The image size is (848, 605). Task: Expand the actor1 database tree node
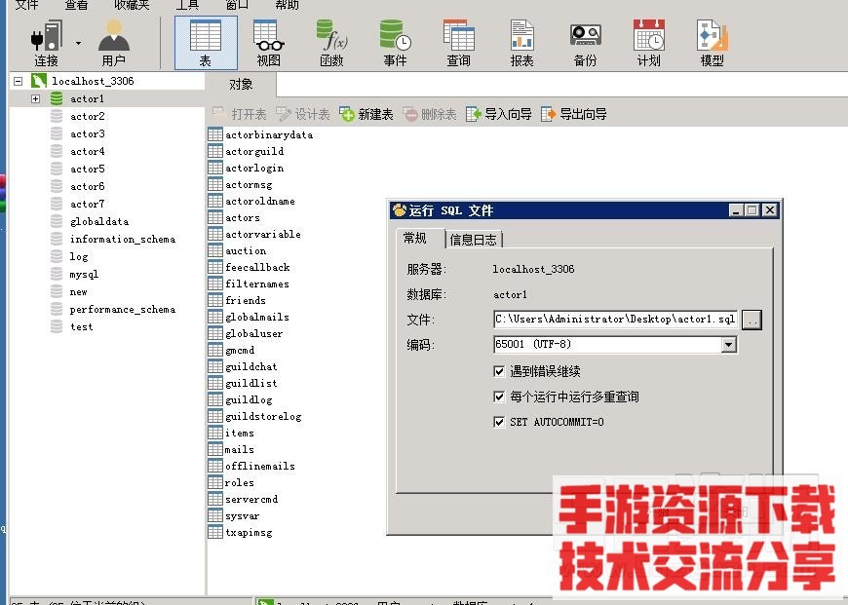(35, 98)
